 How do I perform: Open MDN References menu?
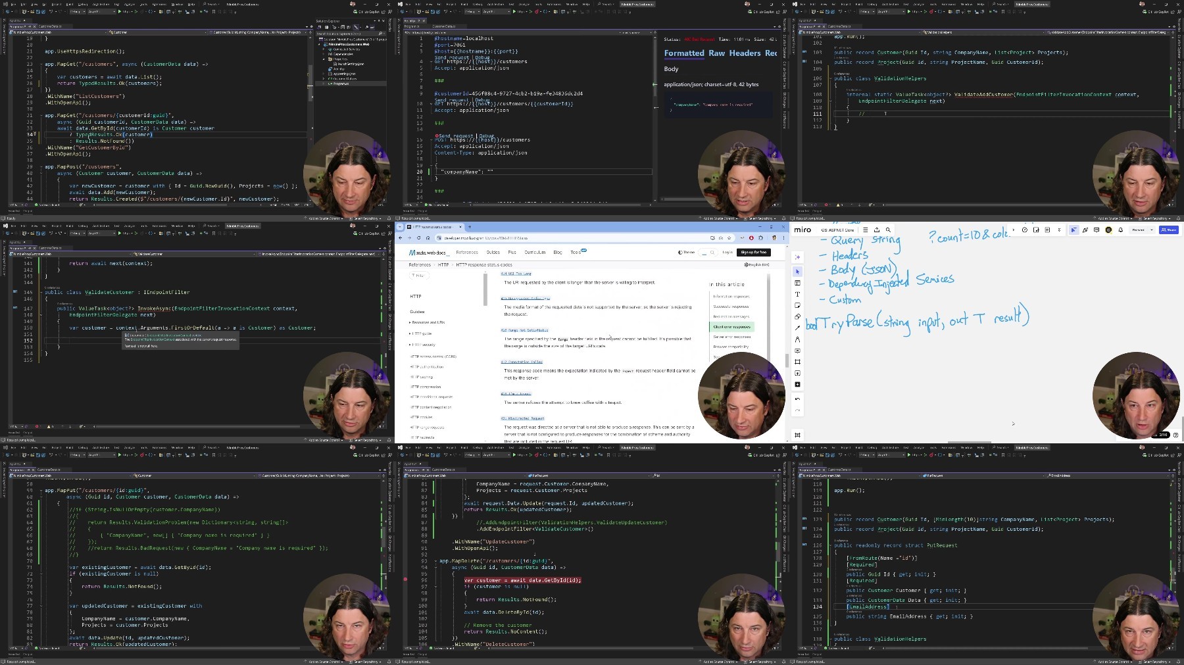point(467,253)
